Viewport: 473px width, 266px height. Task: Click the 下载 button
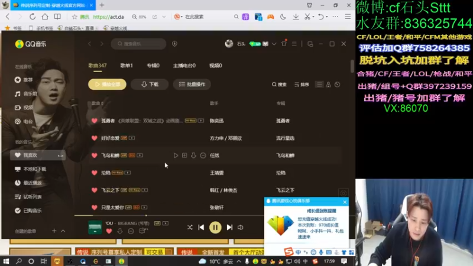tap(150, 85)
